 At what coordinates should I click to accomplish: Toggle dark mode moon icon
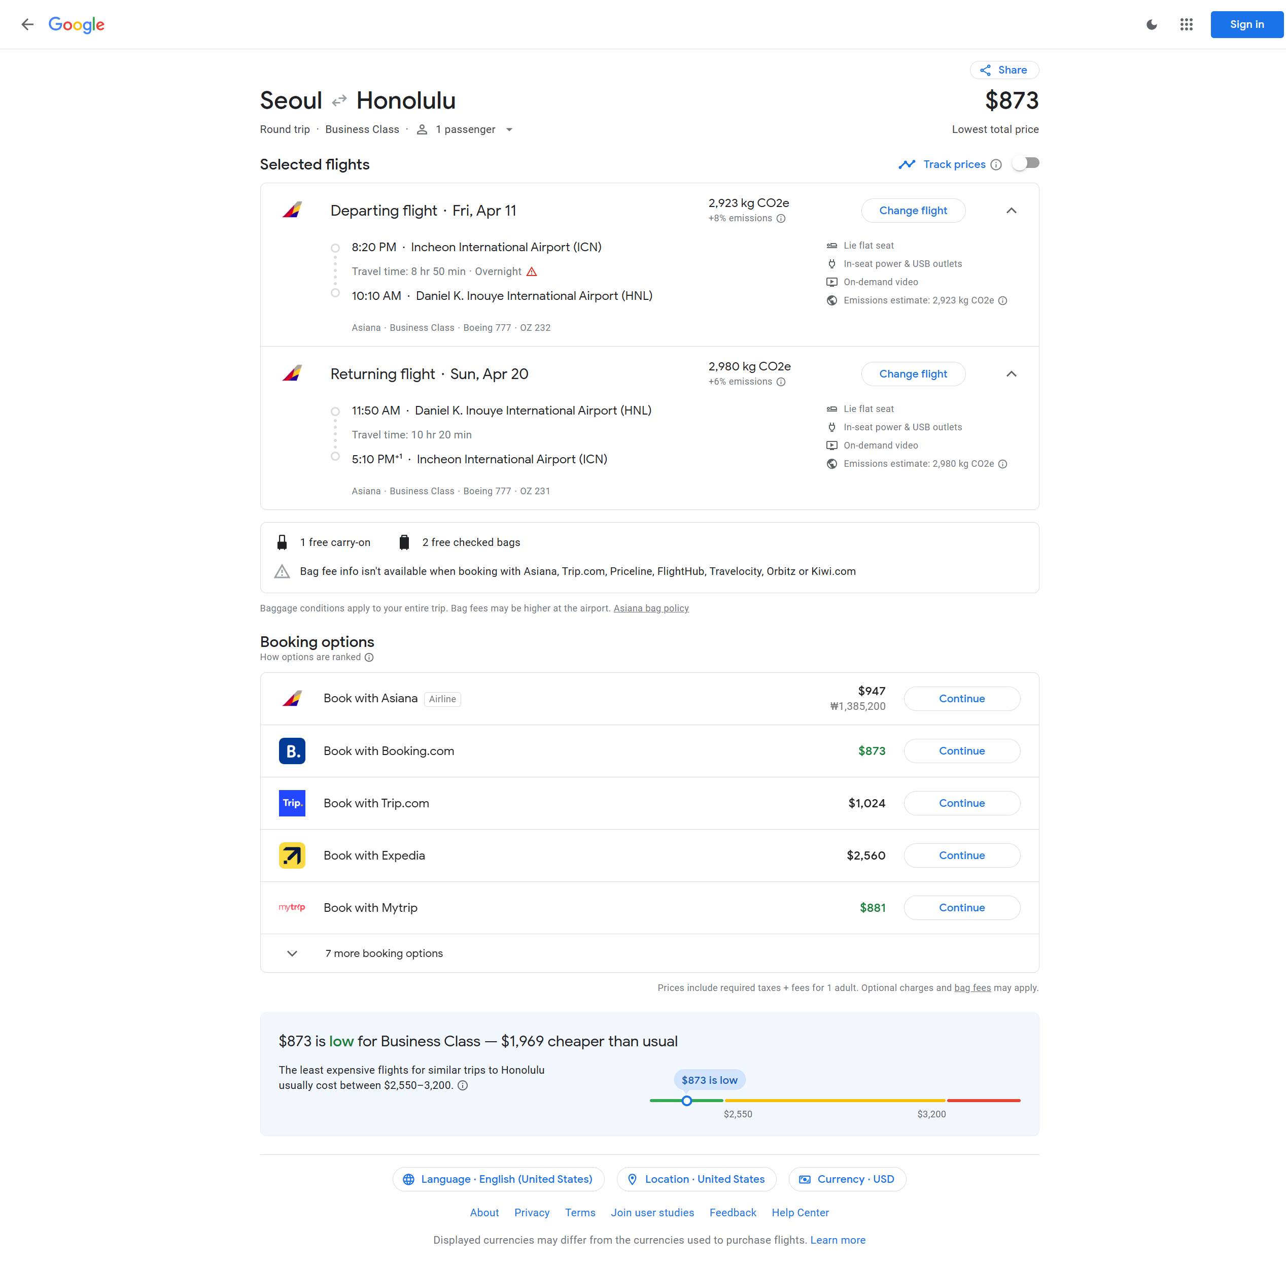coord(1151,24)
